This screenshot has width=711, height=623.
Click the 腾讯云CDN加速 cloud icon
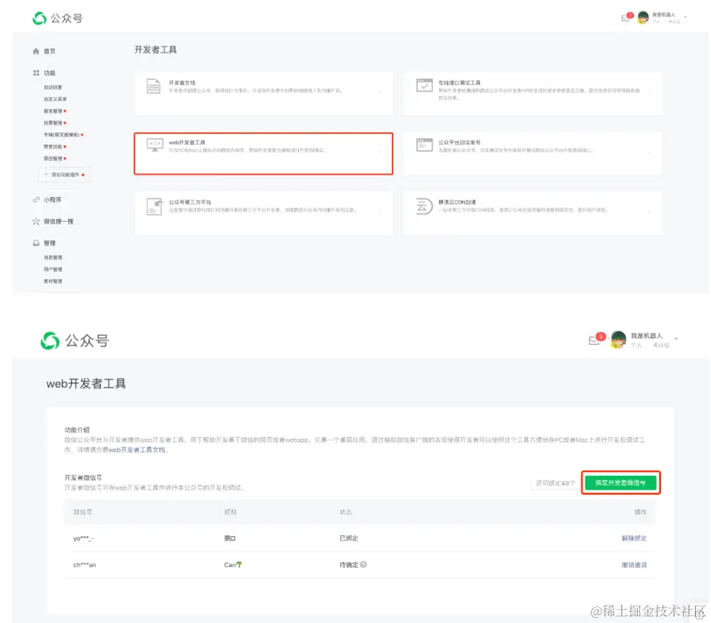pyautogui.click(x=424, y=206)
